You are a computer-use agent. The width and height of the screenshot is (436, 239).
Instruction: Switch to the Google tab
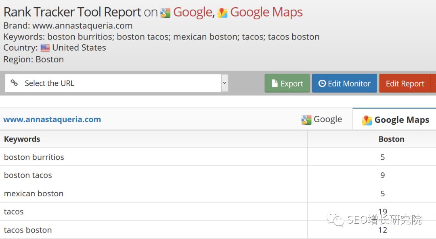pos(322,119)
